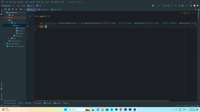
Task: Click the Expand All icon in Project panel
Action: point(12,9)
